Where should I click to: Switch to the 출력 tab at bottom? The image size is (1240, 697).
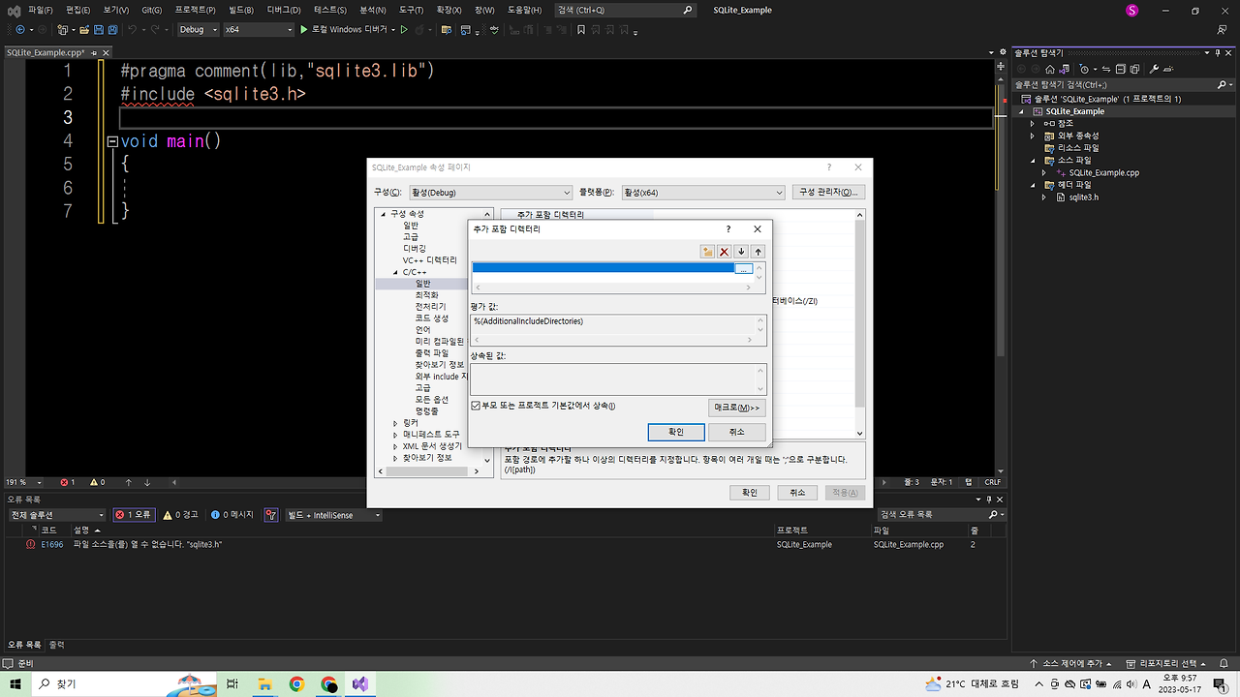pyautogui.click(x=57, y=645)
